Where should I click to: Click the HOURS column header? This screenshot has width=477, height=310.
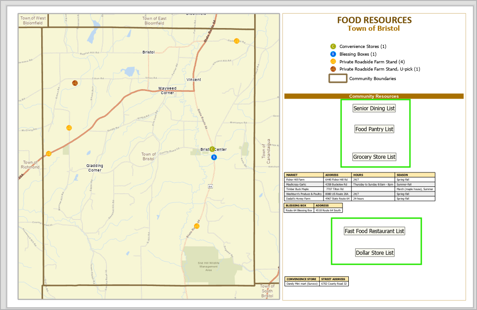[x=373, y=175]
